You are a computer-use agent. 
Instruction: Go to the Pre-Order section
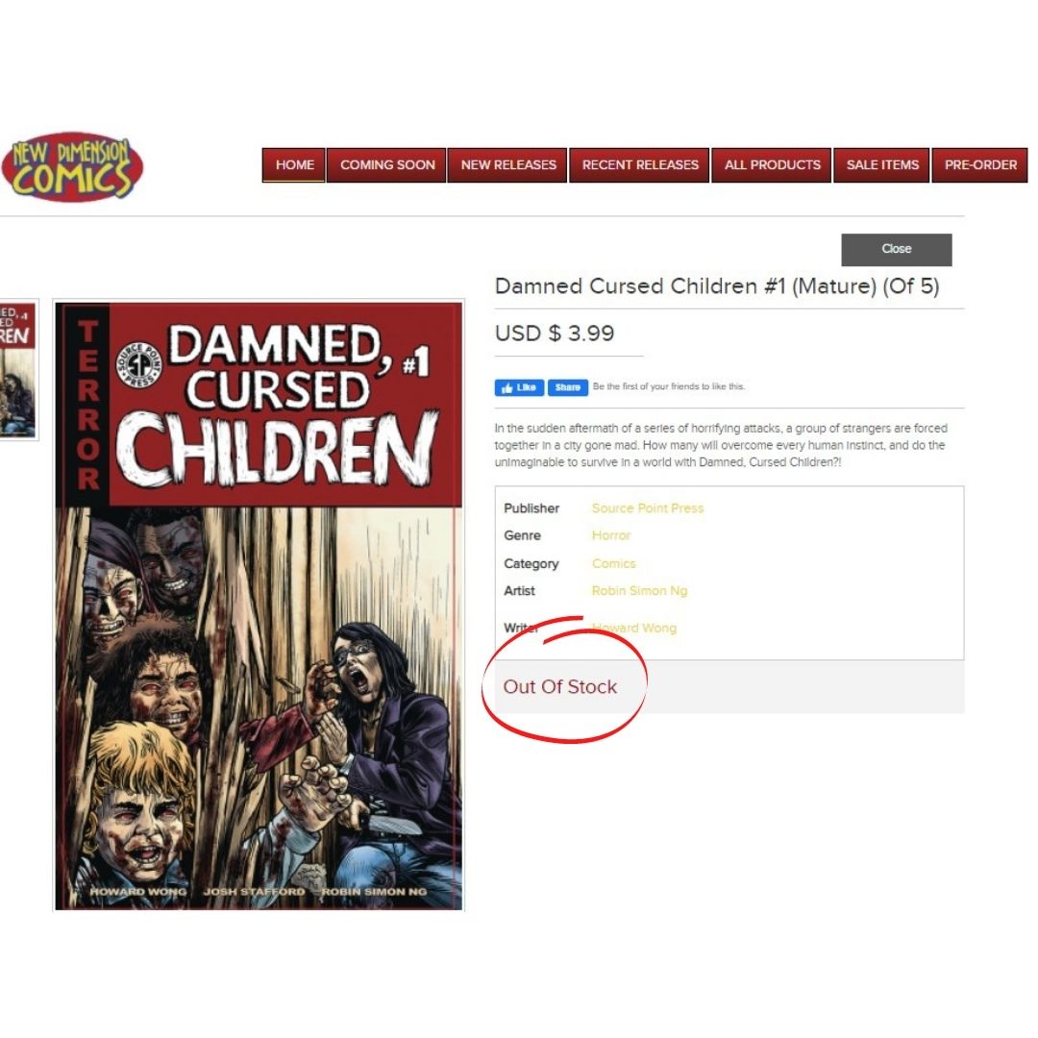[x=979, y=165]
